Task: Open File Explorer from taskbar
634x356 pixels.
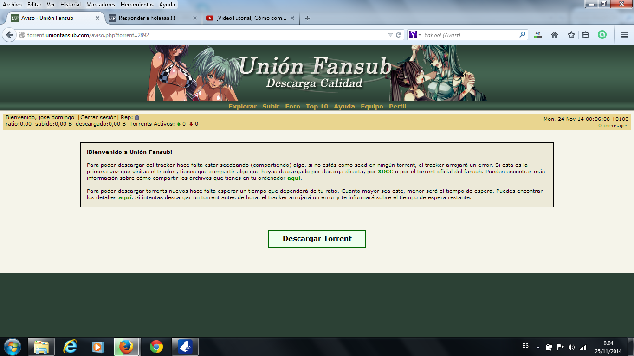Action: click(x=41, y=347)
